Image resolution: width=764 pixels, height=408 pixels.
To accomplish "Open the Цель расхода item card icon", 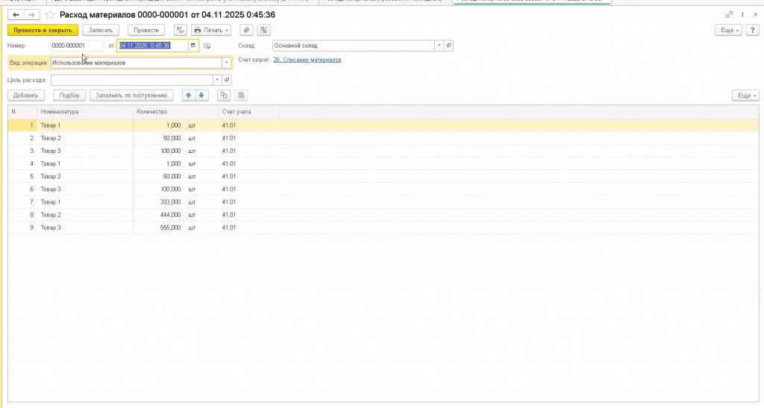I will [x=227, y=80].
